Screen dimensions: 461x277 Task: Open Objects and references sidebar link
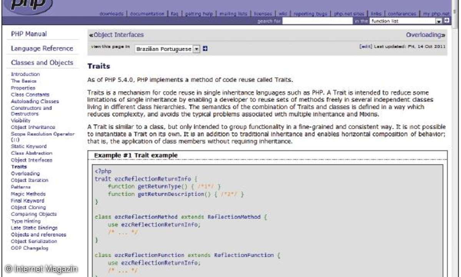38,235
